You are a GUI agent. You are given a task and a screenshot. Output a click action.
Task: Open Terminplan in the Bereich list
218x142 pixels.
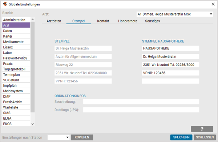16,74
